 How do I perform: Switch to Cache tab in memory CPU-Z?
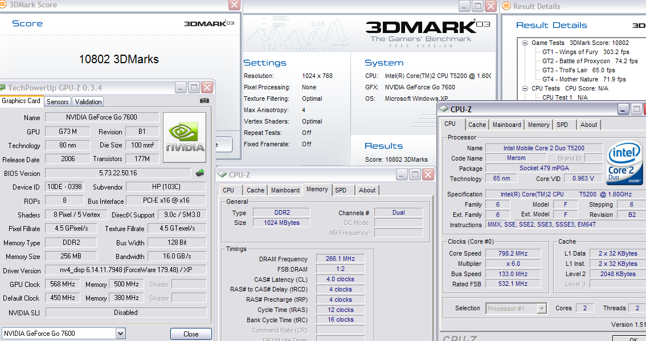click(x=255, y=190)
